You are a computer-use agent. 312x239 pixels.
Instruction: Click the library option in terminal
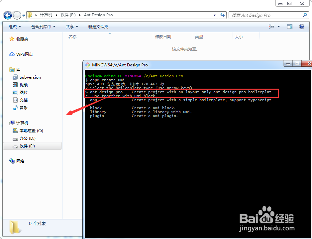point(98,112)
